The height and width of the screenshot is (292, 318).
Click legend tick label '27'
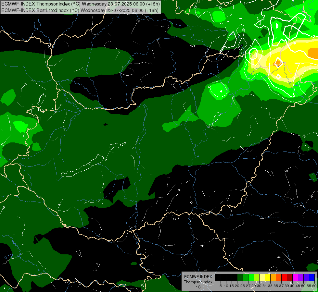click(x=248, y=286)
